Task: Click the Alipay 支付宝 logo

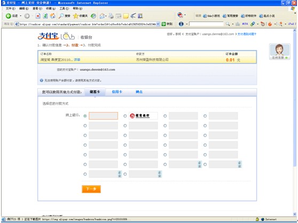Action: 49,36
